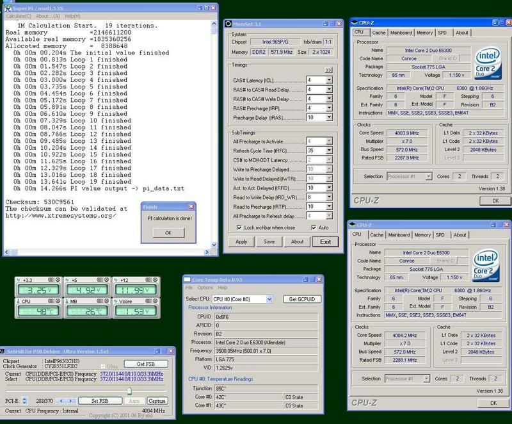Click the thermometer icon on the CPU widget
This screenshot has height=424, width=512.
tap(19, 301)
